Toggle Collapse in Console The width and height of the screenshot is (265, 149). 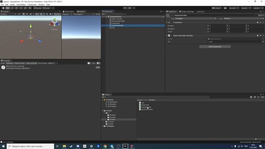(10, 63)
